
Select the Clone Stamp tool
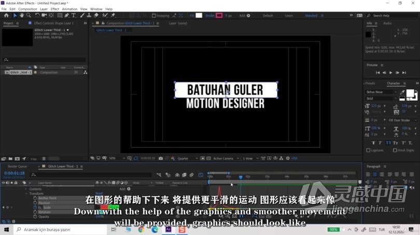tap(89, 15)
